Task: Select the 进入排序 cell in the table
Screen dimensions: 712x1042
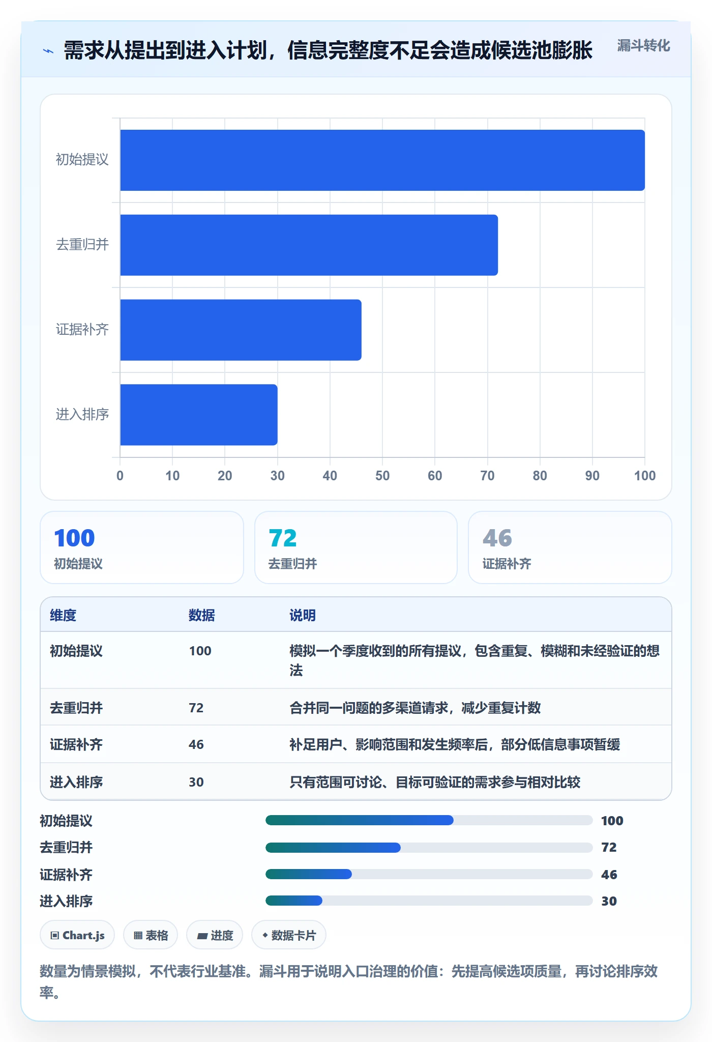Action: (x=76, y=782)
